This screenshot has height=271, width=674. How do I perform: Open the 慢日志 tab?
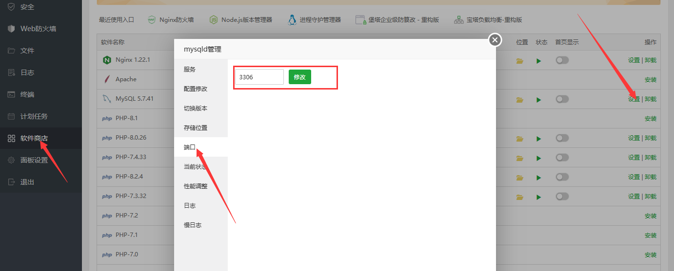pos(201,225)
